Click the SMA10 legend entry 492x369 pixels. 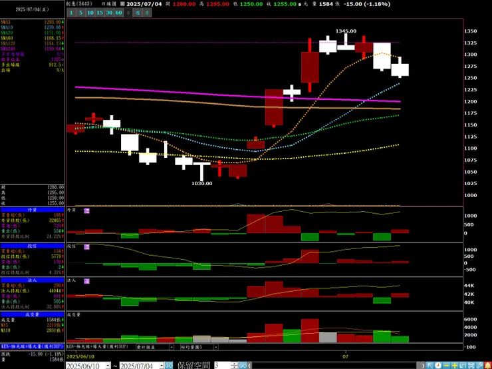[x=33, y=28]
